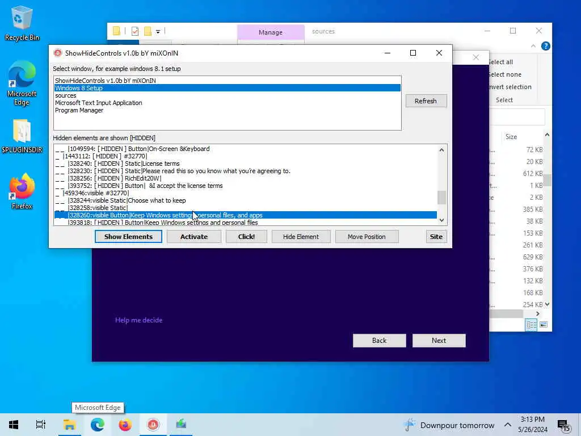The height and width of the screenshot is (436, 581).
Task: Switch to ShowHideControls taskbar icon
Action: coord(153,425)
